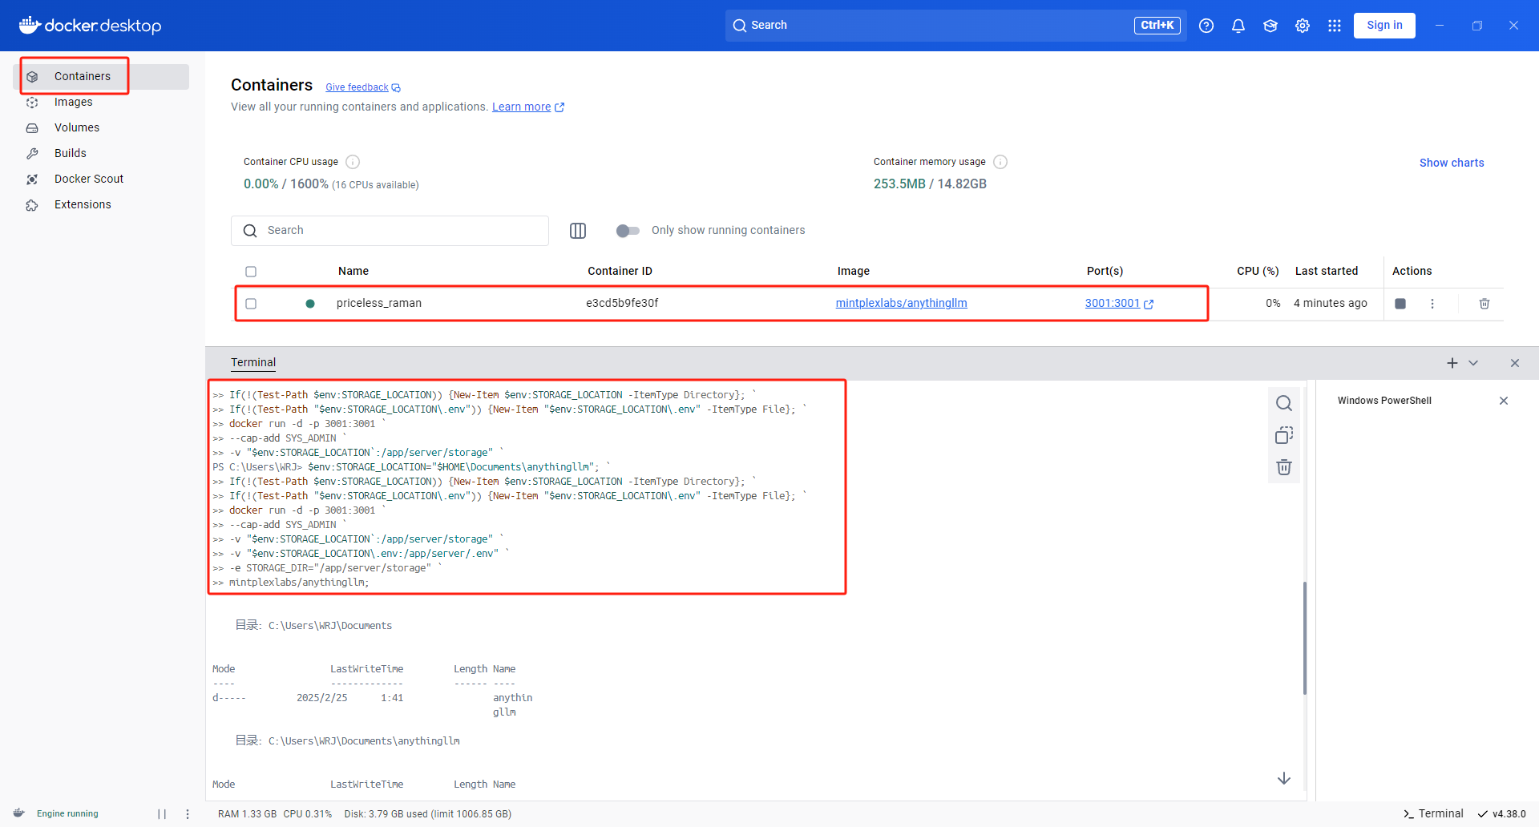Open more actions menu for priceless_raman
This screenshot has height=827, width=1539.
1432,304
